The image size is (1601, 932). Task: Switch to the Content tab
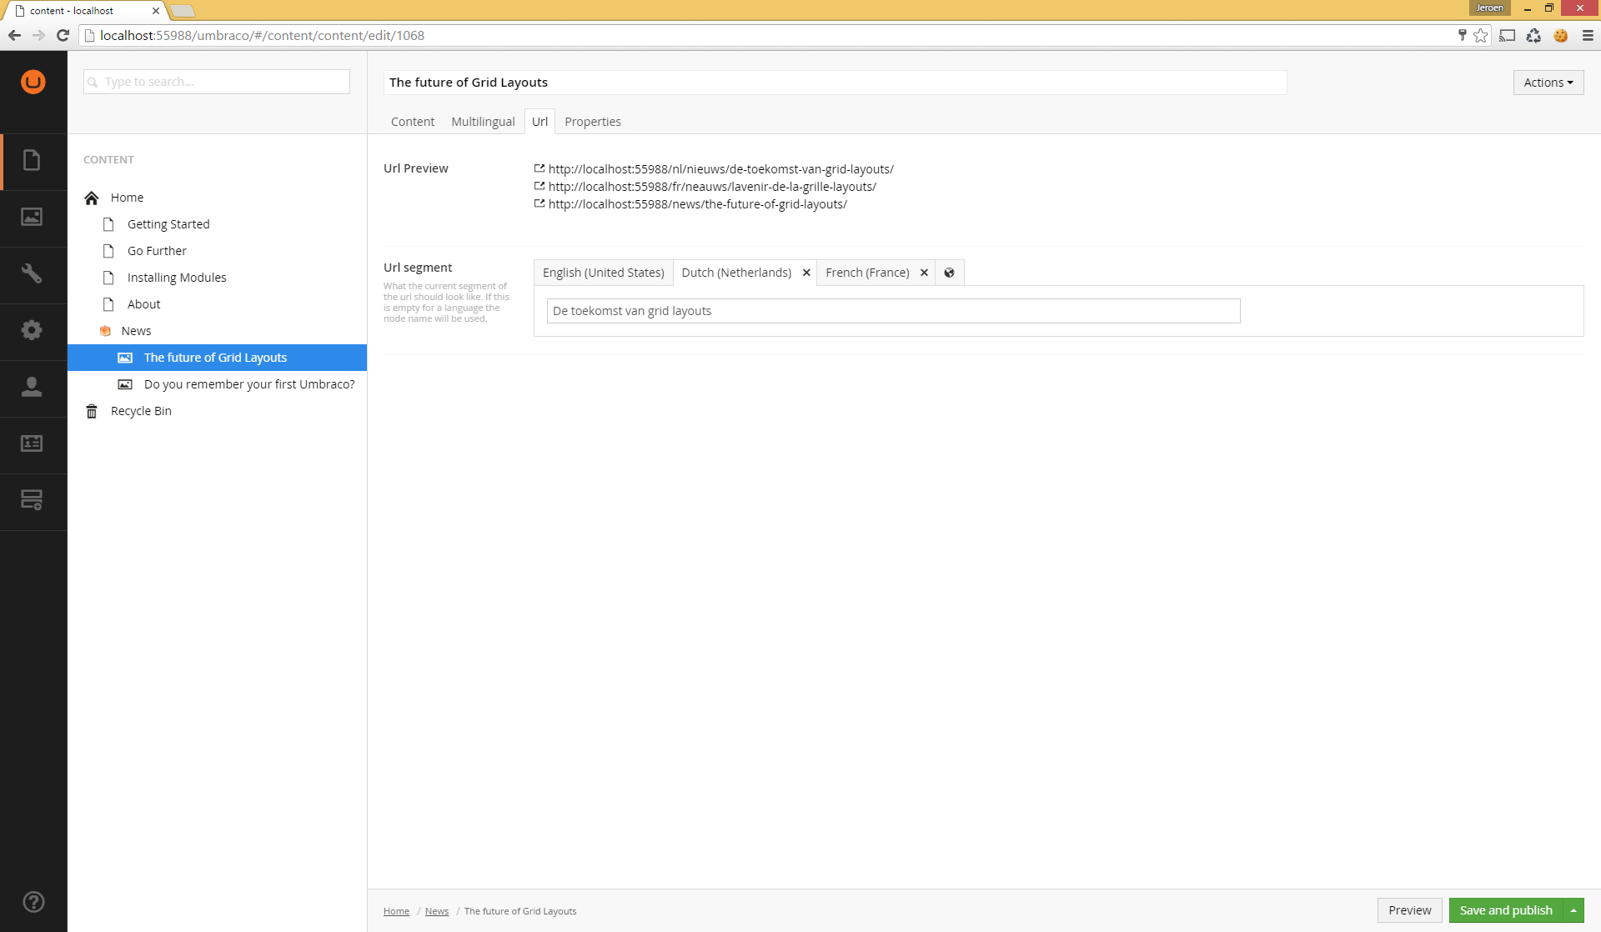coord(413,122)
